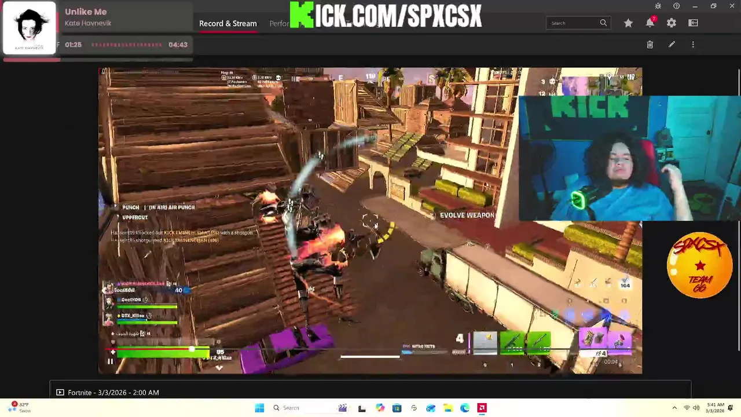Click the Unlike Me song title

86,12
